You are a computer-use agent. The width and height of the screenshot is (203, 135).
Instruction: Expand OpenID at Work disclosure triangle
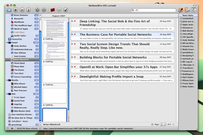point(72,67)
